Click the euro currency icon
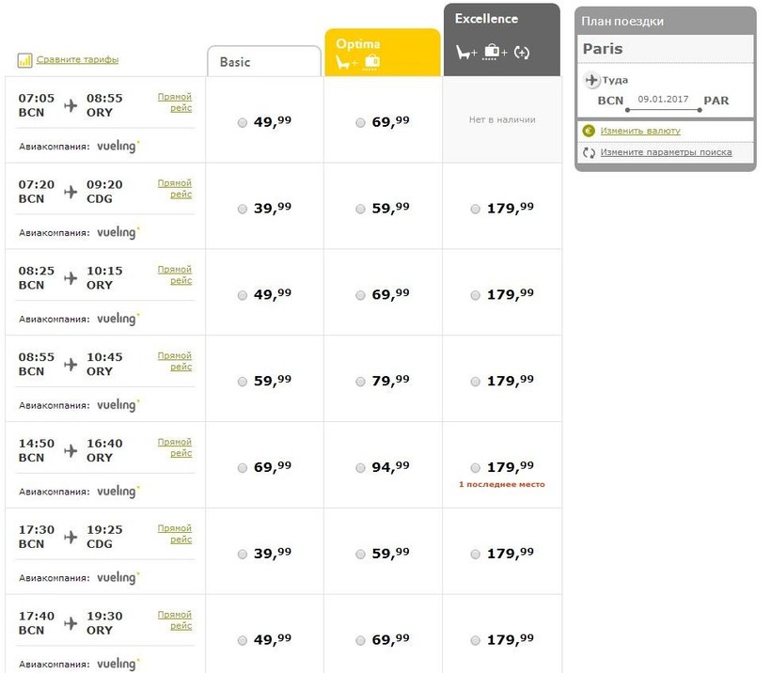This screenshot has width=771, height=673. click(x=590, y=132)
